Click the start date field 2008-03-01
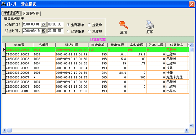This screenshot has height=135, width=196. tap(31, 24)
